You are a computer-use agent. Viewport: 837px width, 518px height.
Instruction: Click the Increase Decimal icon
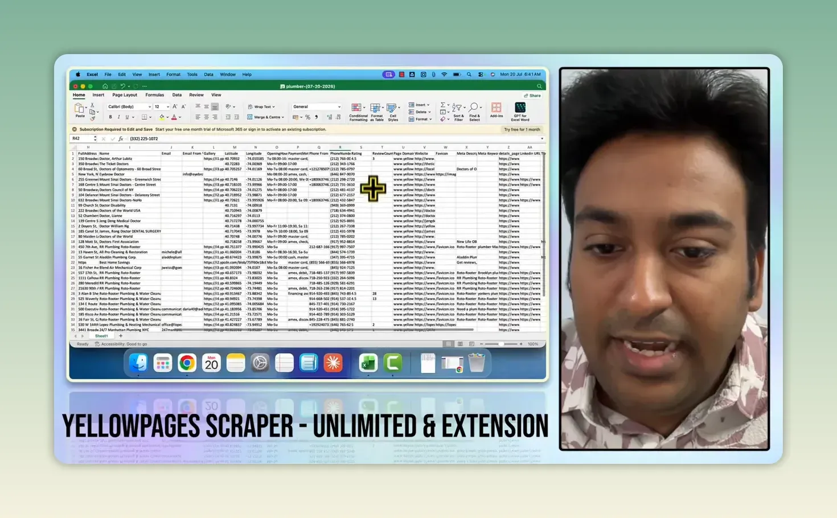pyautogui.click(x=329, y=117)
